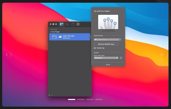
Task: Click the Restrictions heading
Action: point(98,36)
